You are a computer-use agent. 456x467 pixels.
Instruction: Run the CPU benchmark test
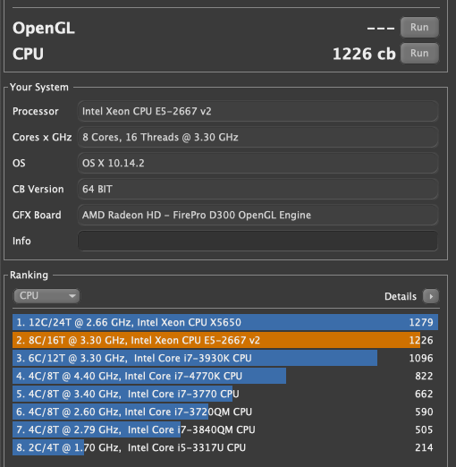coord(419,53)
